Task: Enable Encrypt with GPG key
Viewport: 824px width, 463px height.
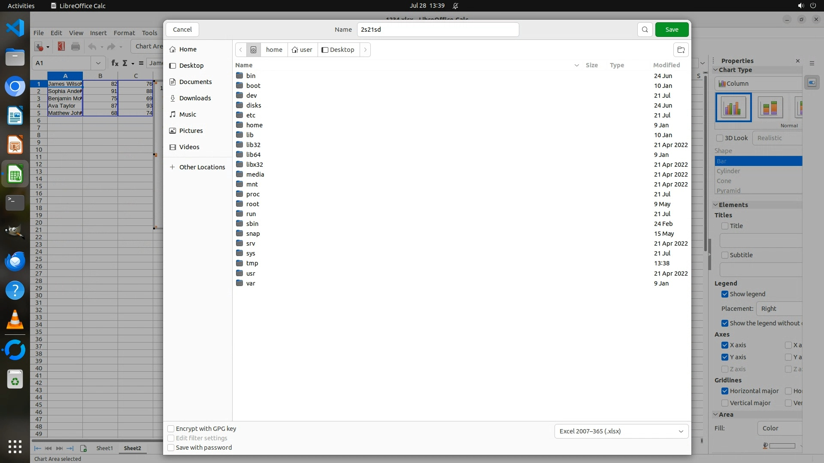Action: [171, 429]
